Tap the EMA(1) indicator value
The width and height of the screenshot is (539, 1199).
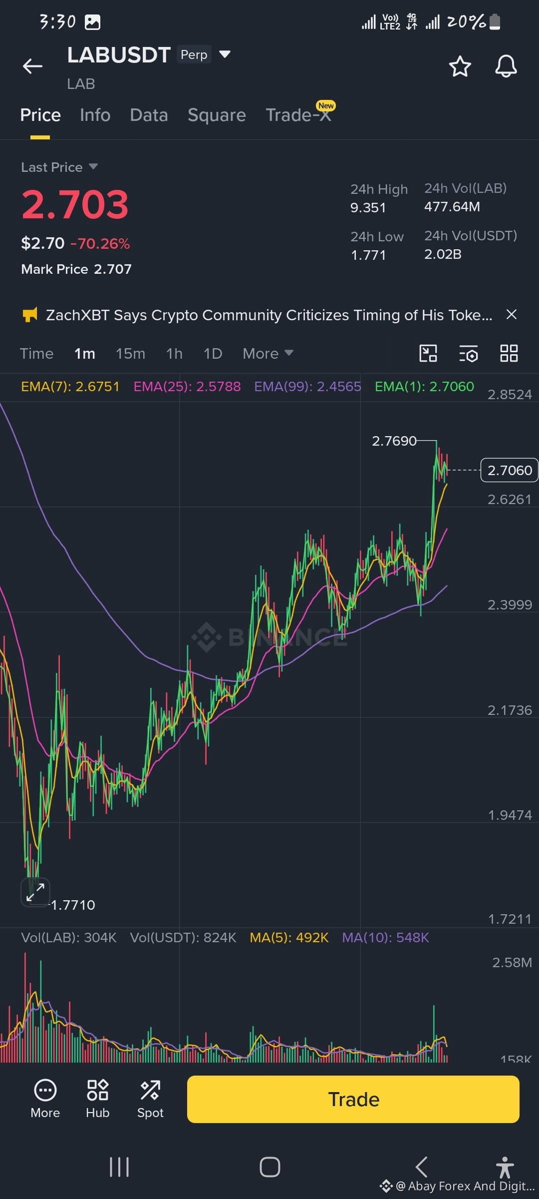[x=424, y=386]
